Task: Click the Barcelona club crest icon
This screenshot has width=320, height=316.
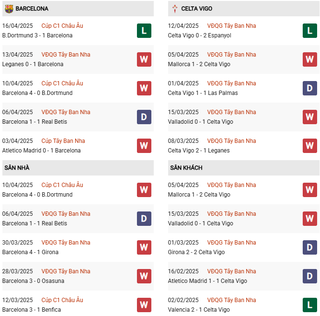Action: pyautogui.click(x=9, y=9)
